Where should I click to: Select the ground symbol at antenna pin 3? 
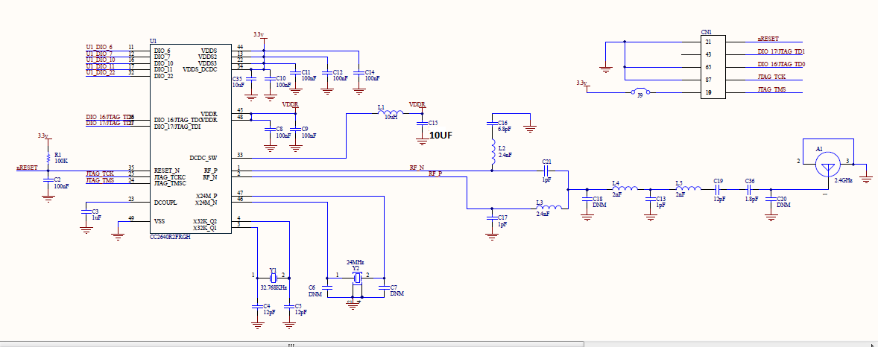pyautogui.click(x=867, y=179)
